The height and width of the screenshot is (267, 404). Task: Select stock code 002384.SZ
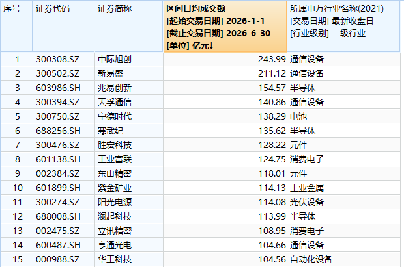coord(58,173)
